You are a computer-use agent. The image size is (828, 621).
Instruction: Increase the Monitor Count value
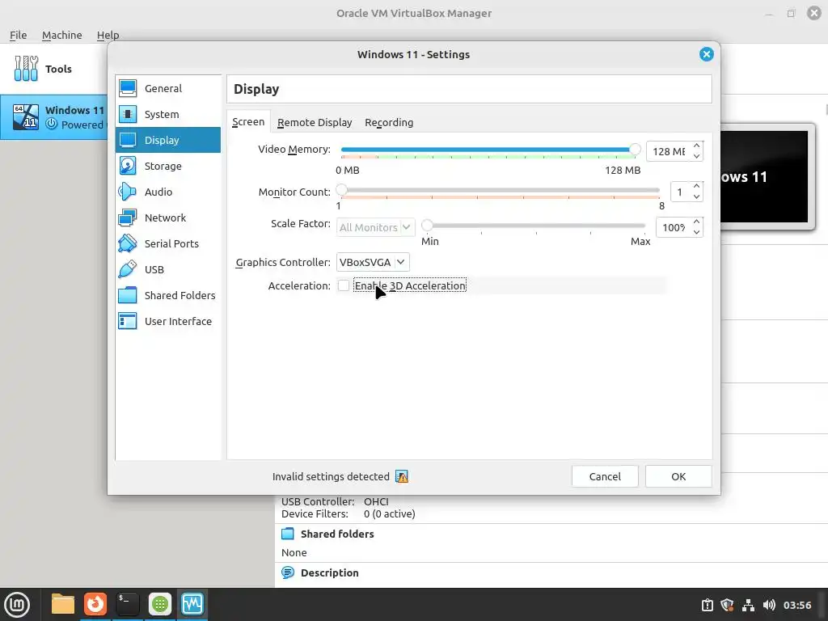(x=696, y=187)
